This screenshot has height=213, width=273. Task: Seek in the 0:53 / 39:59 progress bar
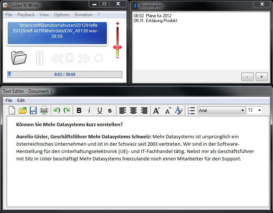point(65,74)
